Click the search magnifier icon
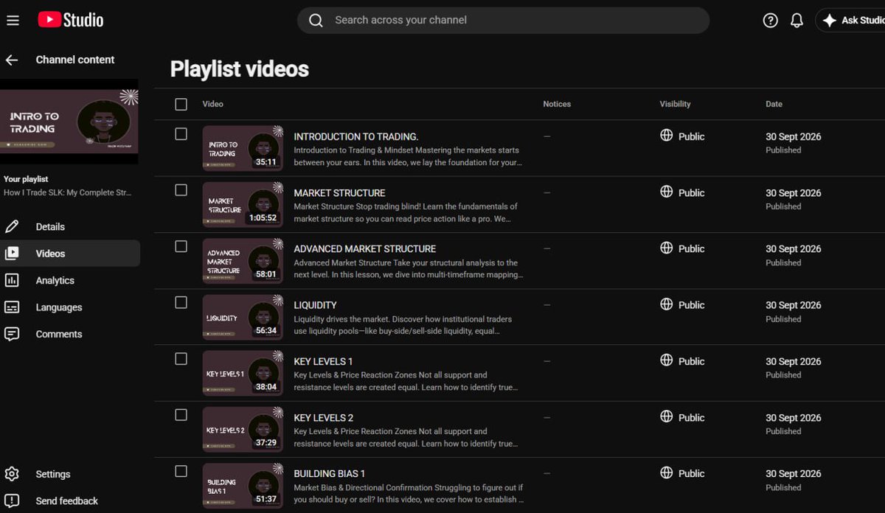Screen dimensions: 885x513 point(316,21)
